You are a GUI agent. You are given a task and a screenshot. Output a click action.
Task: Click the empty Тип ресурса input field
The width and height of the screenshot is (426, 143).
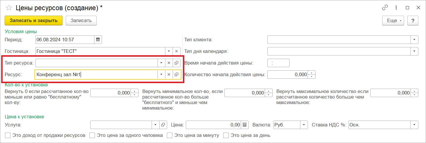(96, 63)
